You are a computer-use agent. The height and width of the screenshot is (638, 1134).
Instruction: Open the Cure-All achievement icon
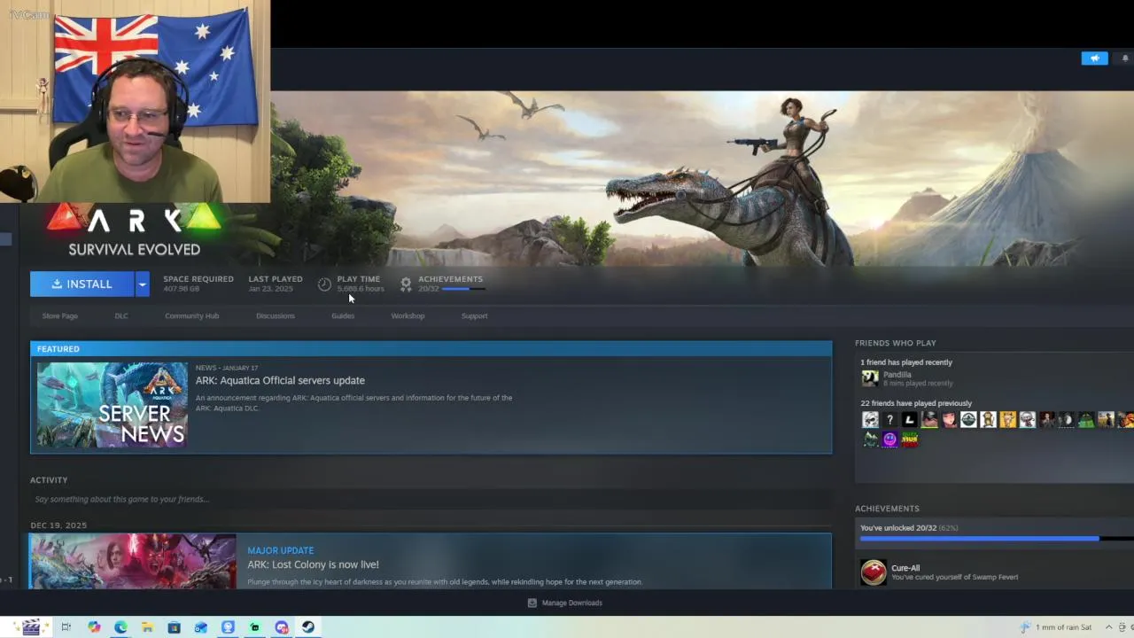point(874,572)
